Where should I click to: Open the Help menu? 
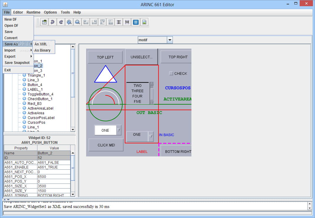tap(77, 12)
